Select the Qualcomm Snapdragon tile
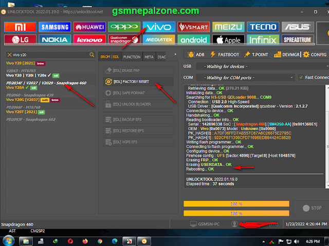The width and height of the screenshot is (329, 246). coord(124,39)
